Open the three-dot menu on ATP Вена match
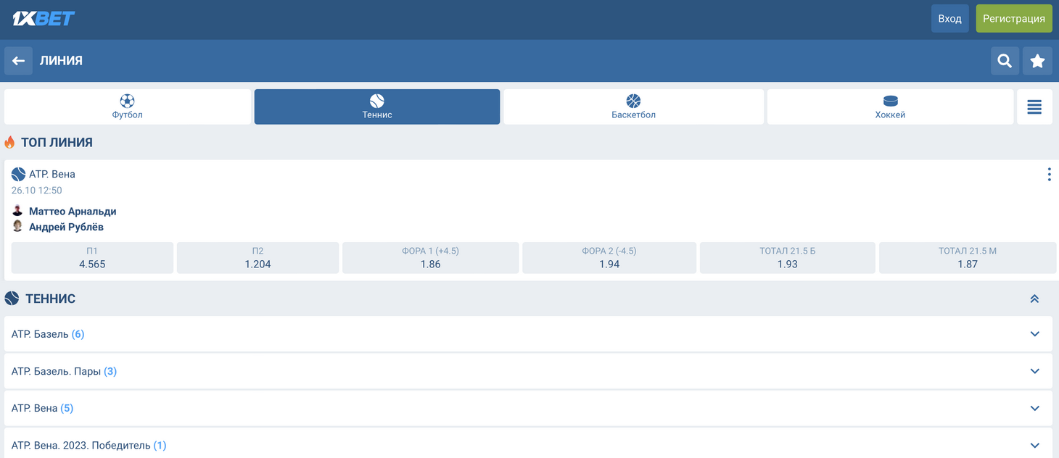The width and height of the screenshot is (1059, 458). click(x=1048, y=174)
